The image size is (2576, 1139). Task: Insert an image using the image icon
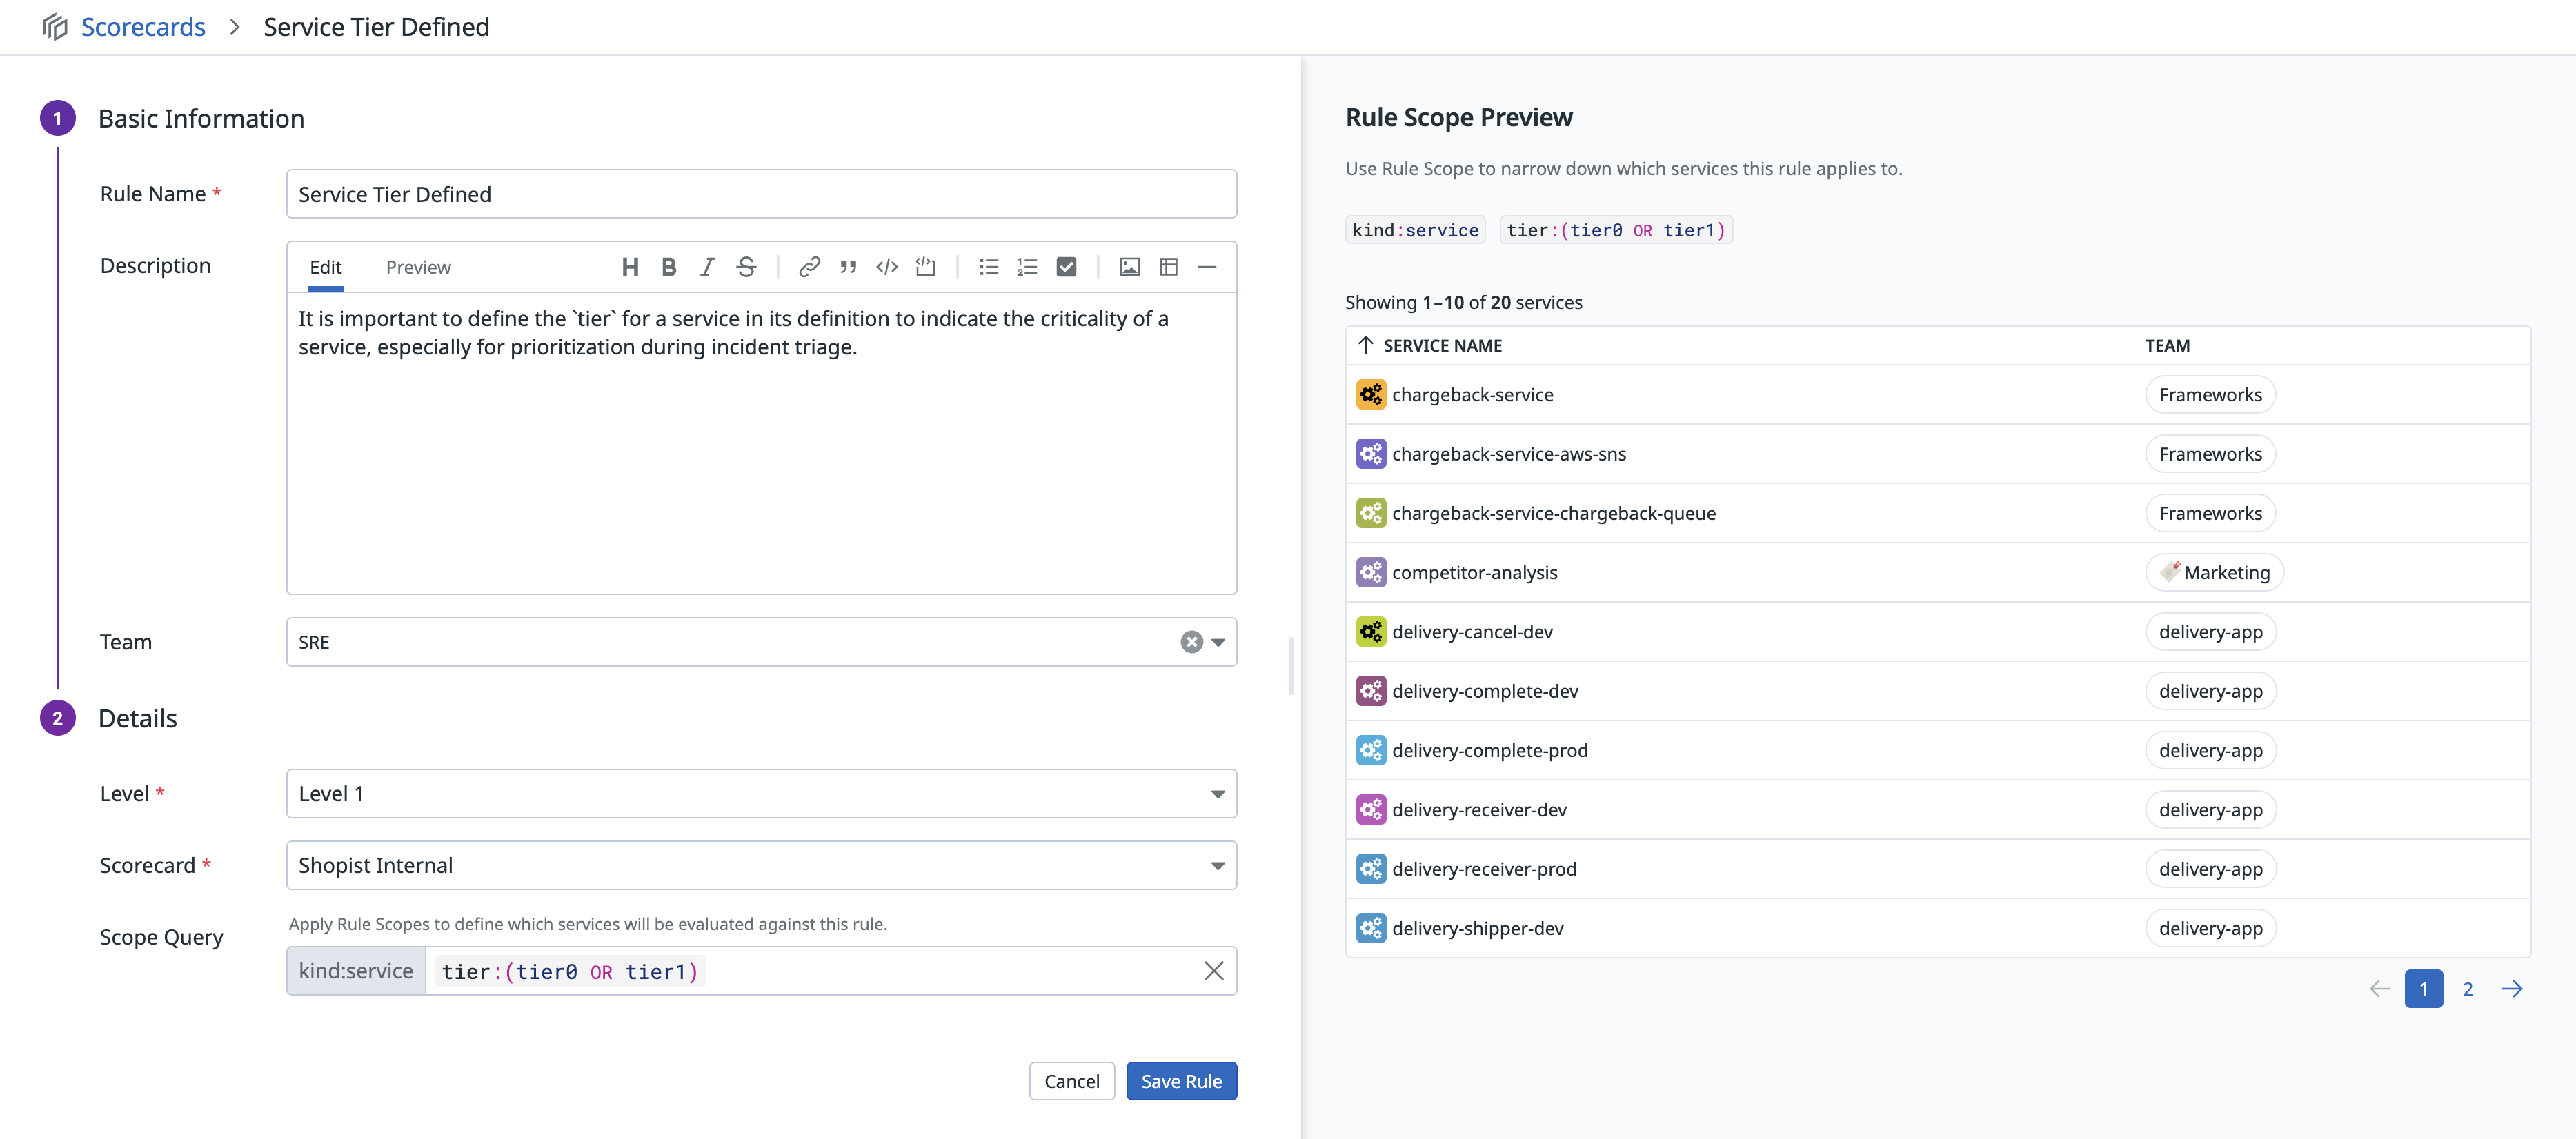point(1129,267)
